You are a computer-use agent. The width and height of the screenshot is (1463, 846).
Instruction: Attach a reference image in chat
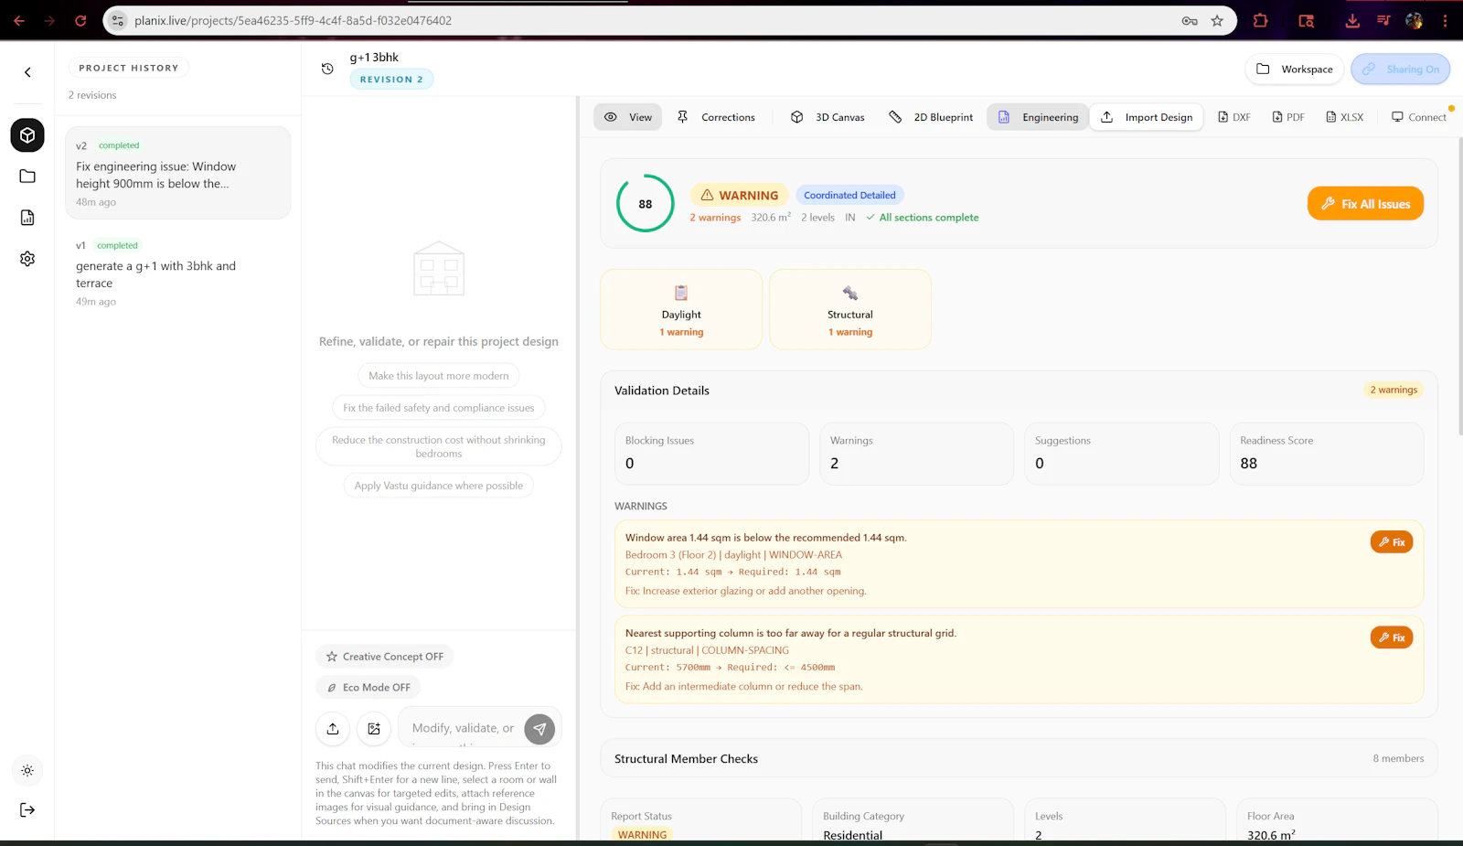tap(373, 729)
